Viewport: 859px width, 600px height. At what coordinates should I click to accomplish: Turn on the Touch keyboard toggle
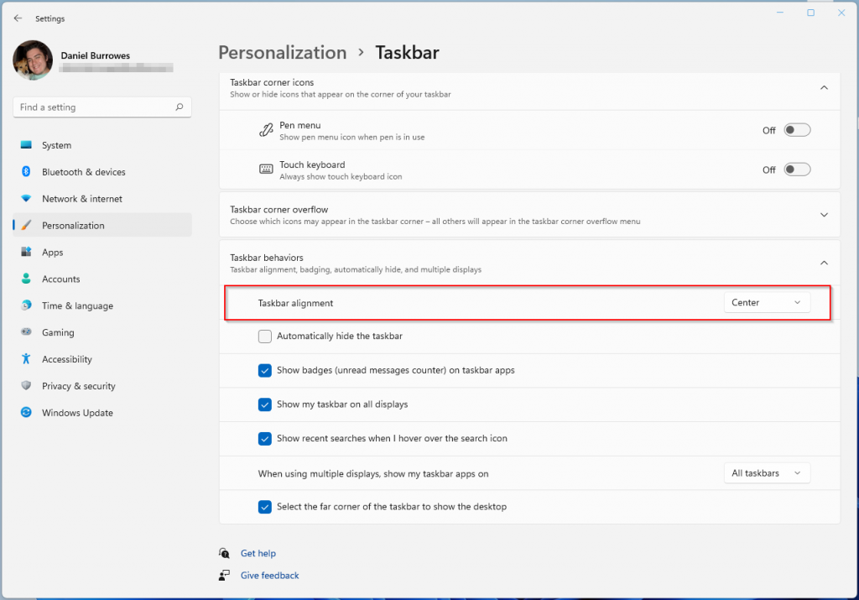(x=797, y=170)
